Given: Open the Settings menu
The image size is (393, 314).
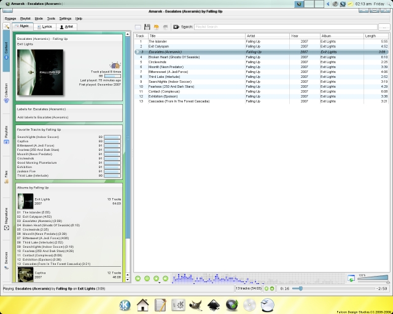Looking at the screenshot, I should pyautogui.click(x=65, y=18).
